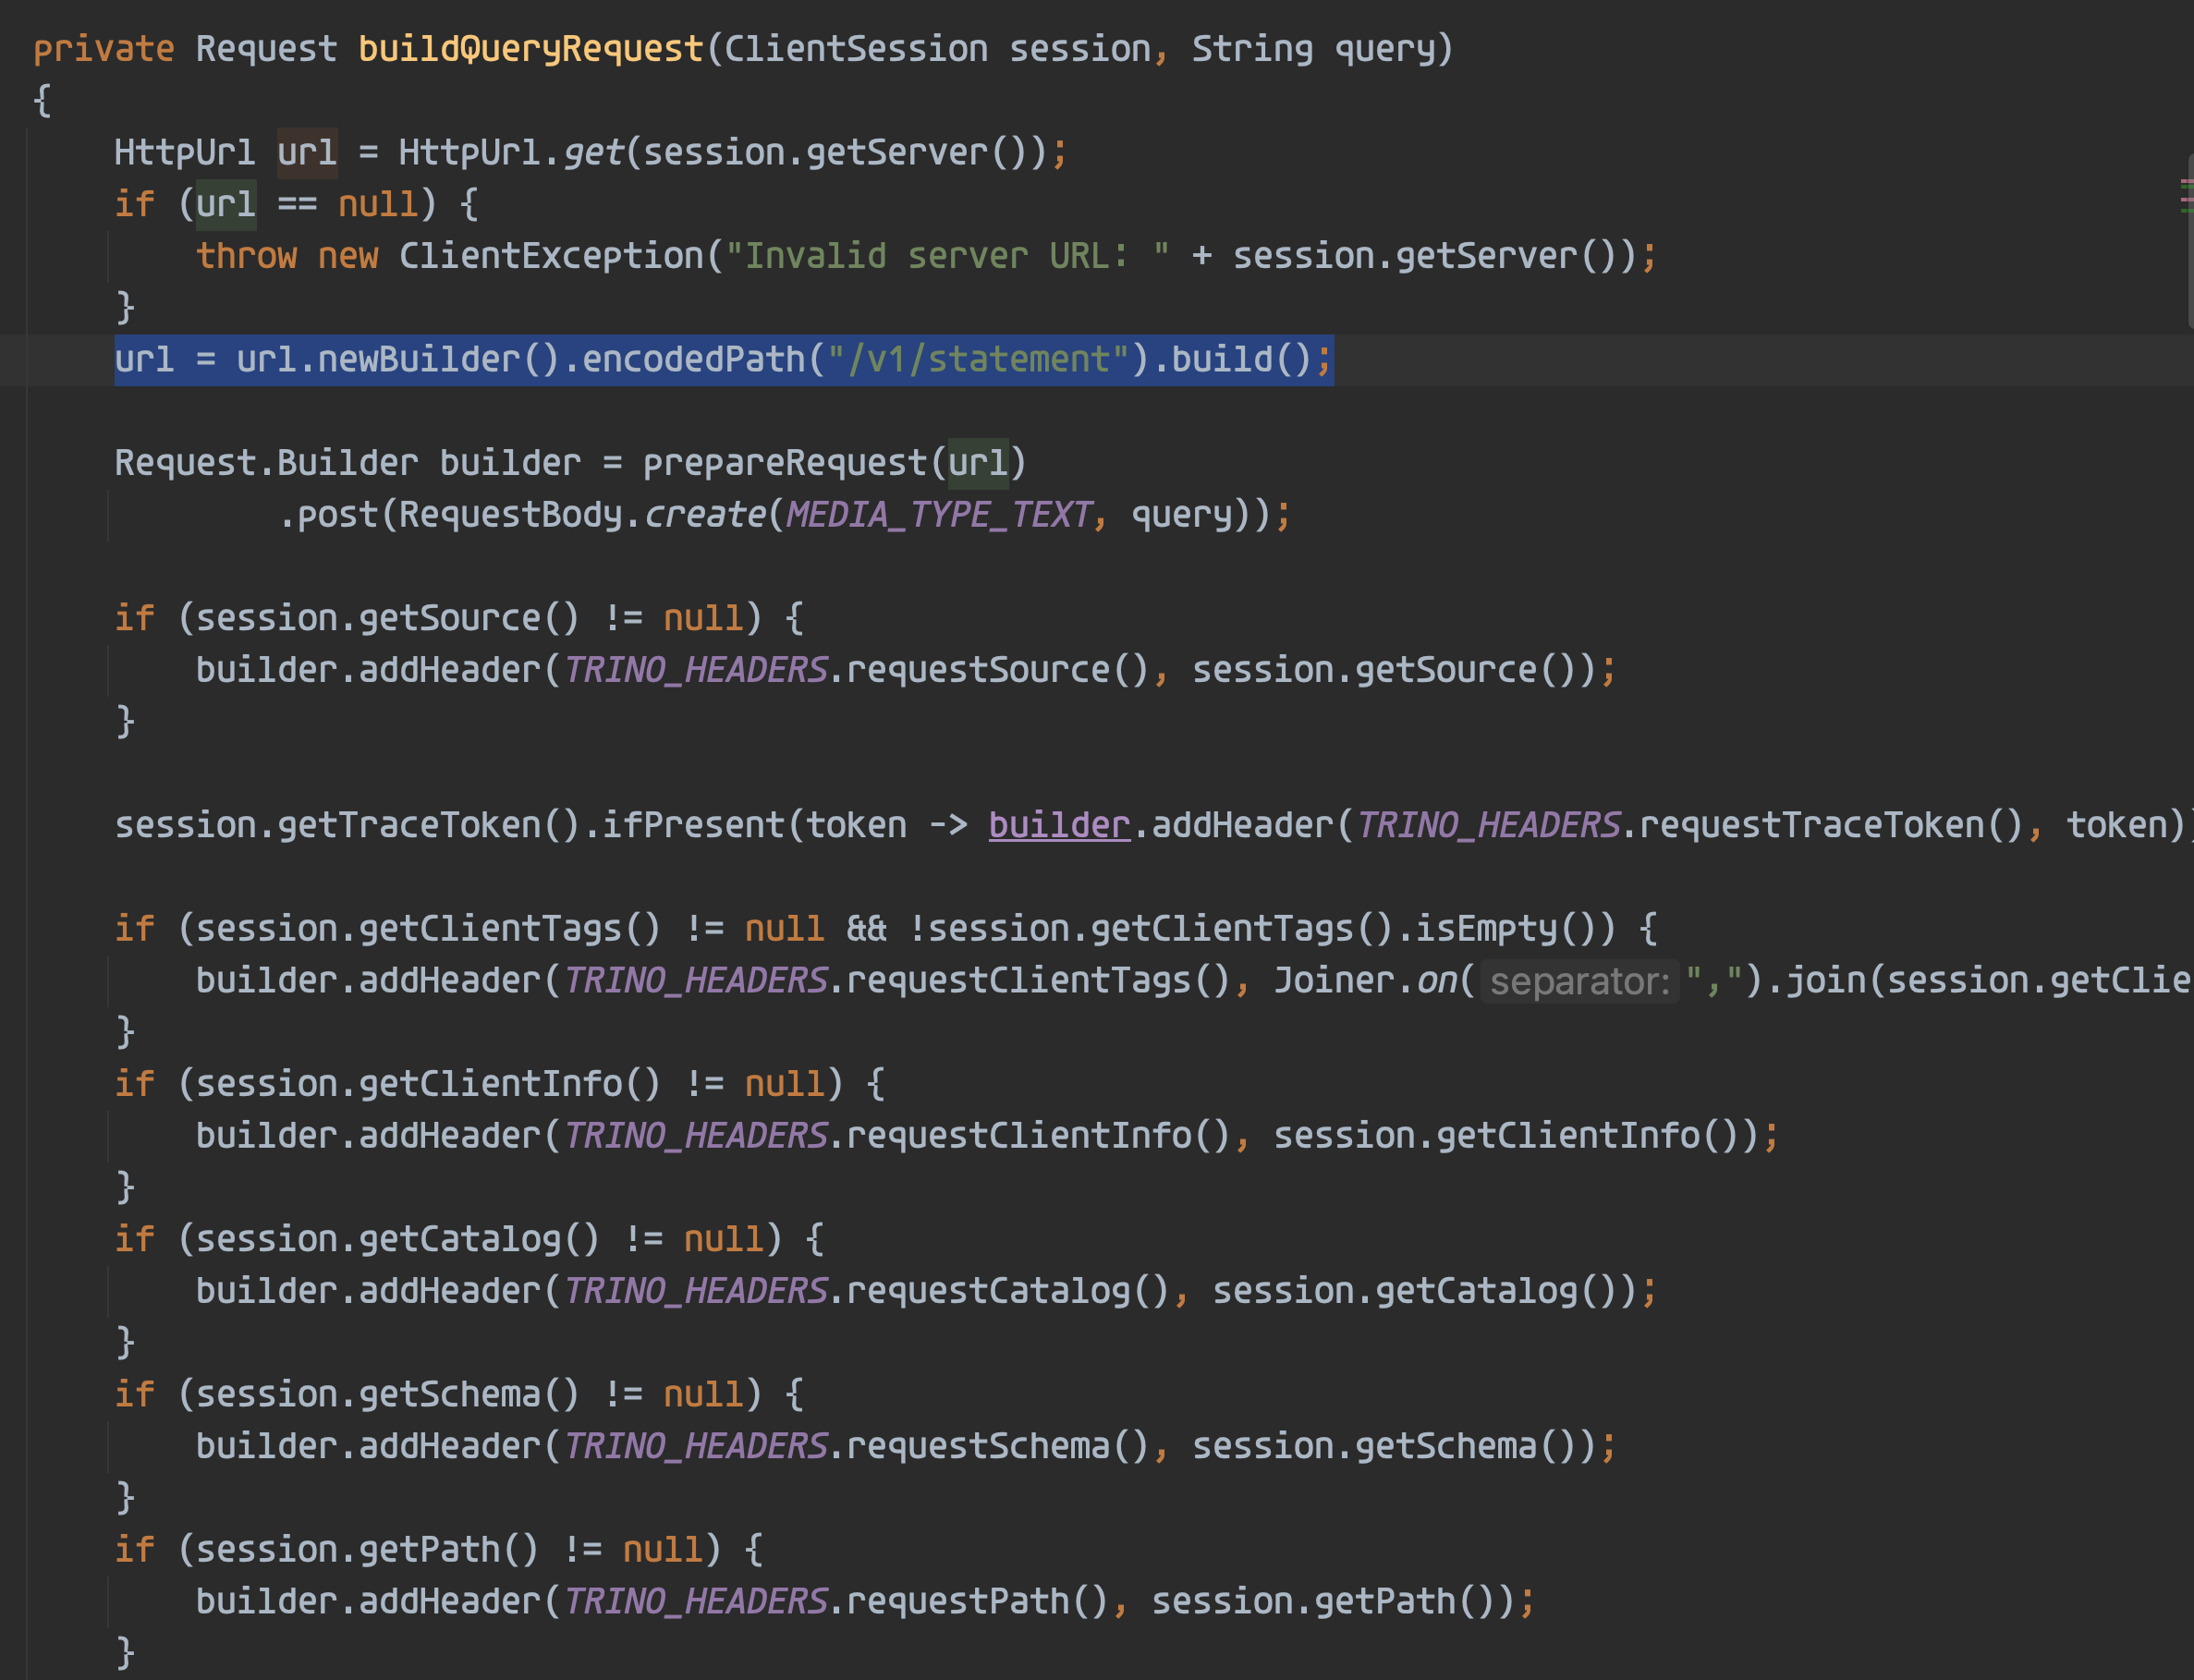This screenshot has width=2194, height=1680.
Task: Click the requestPath() call
Action: (977, 1601)
